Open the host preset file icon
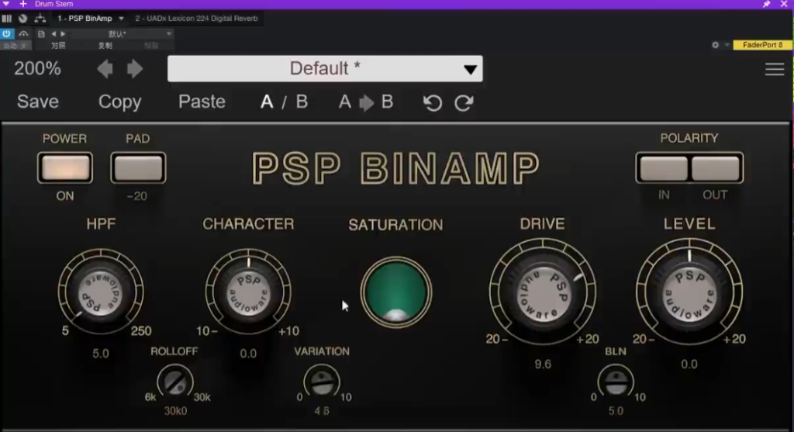This screenshot has height=432, width=794. coord(41,34)
